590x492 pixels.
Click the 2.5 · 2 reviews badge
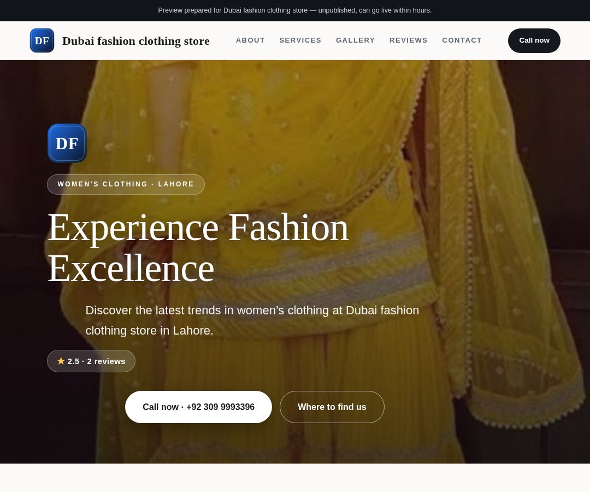[91, 361]
